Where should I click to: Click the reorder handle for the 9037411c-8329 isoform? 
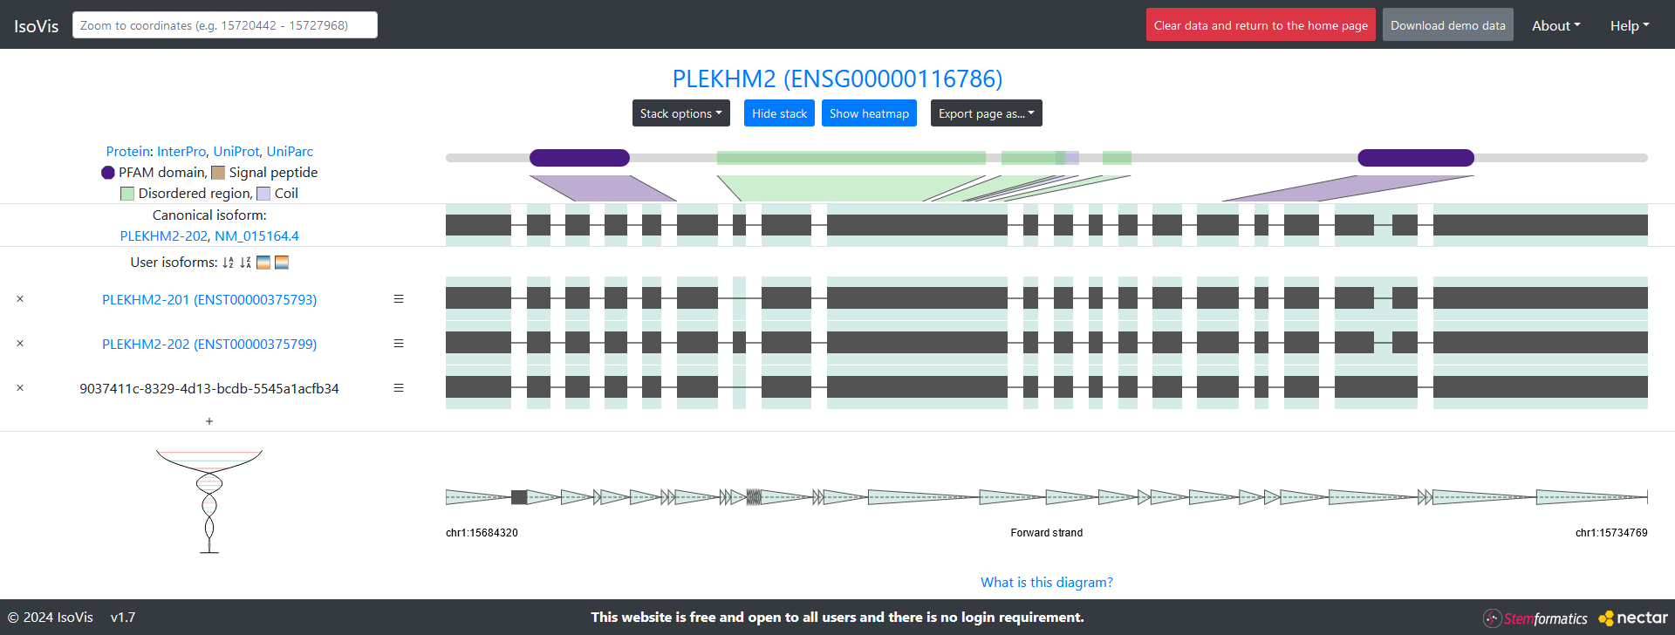tap(399, 388)
